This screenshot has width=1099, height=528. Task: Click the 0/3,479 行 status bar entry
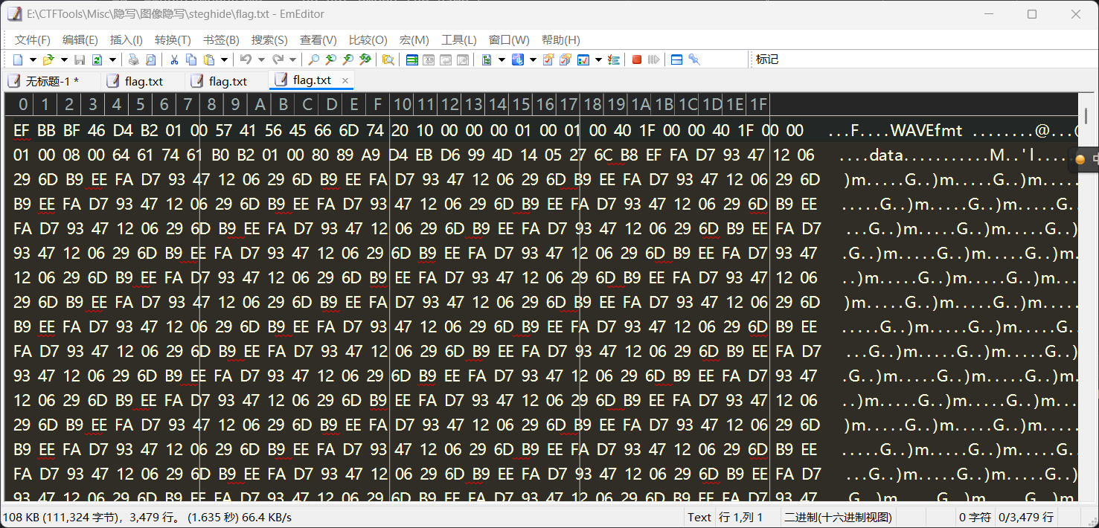pos(1025,517)
